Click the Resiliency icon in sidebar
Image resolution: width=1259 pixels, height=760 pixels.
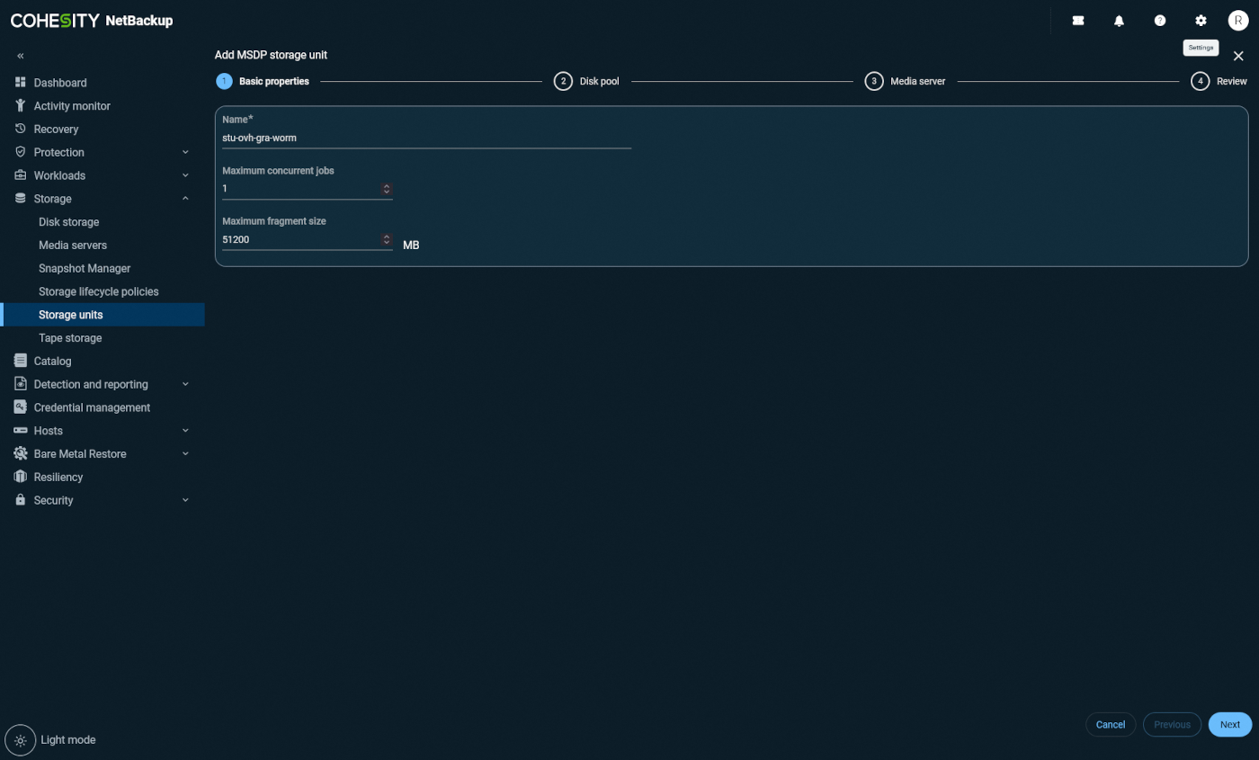[21, 477]
